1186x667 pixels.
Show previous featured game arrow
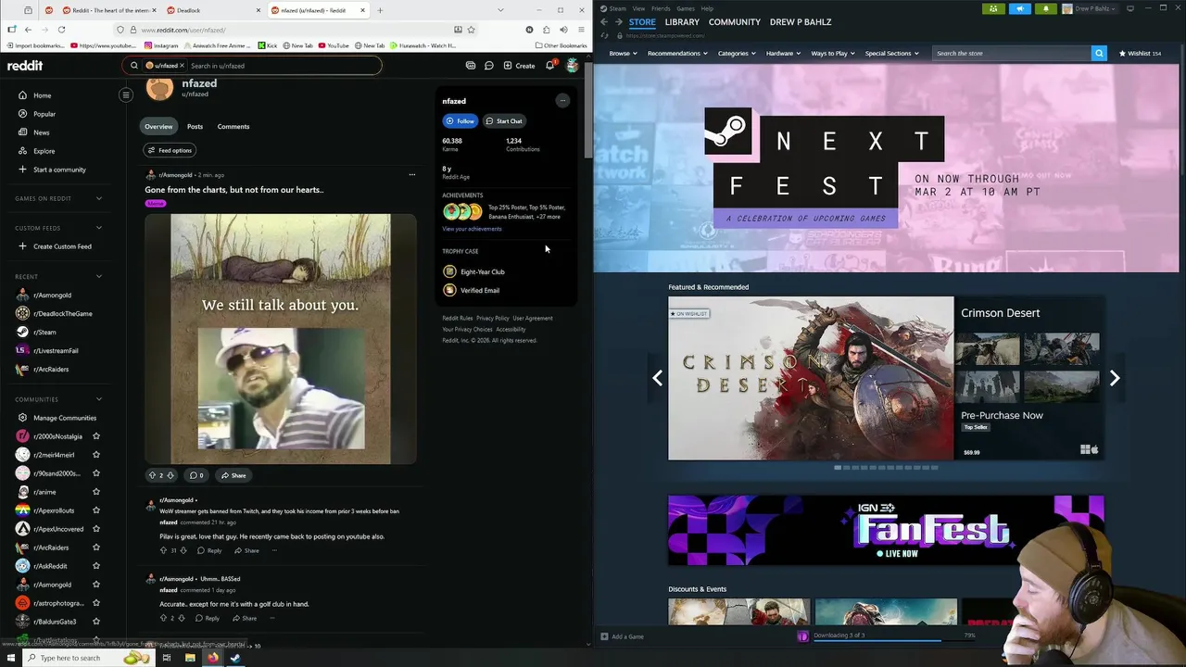click(x=657, y=378)
